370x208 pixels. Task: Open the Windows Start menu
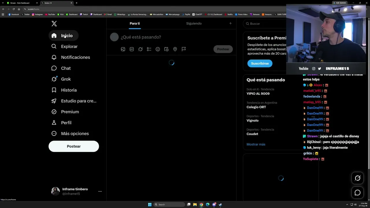(x=150, y=205)
